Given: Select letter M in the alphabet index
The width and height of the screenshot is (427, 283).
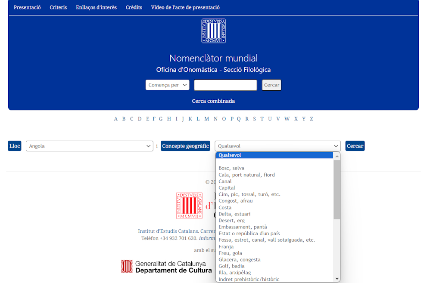Looking at the screenshot, I should click(x=207, y=119).
